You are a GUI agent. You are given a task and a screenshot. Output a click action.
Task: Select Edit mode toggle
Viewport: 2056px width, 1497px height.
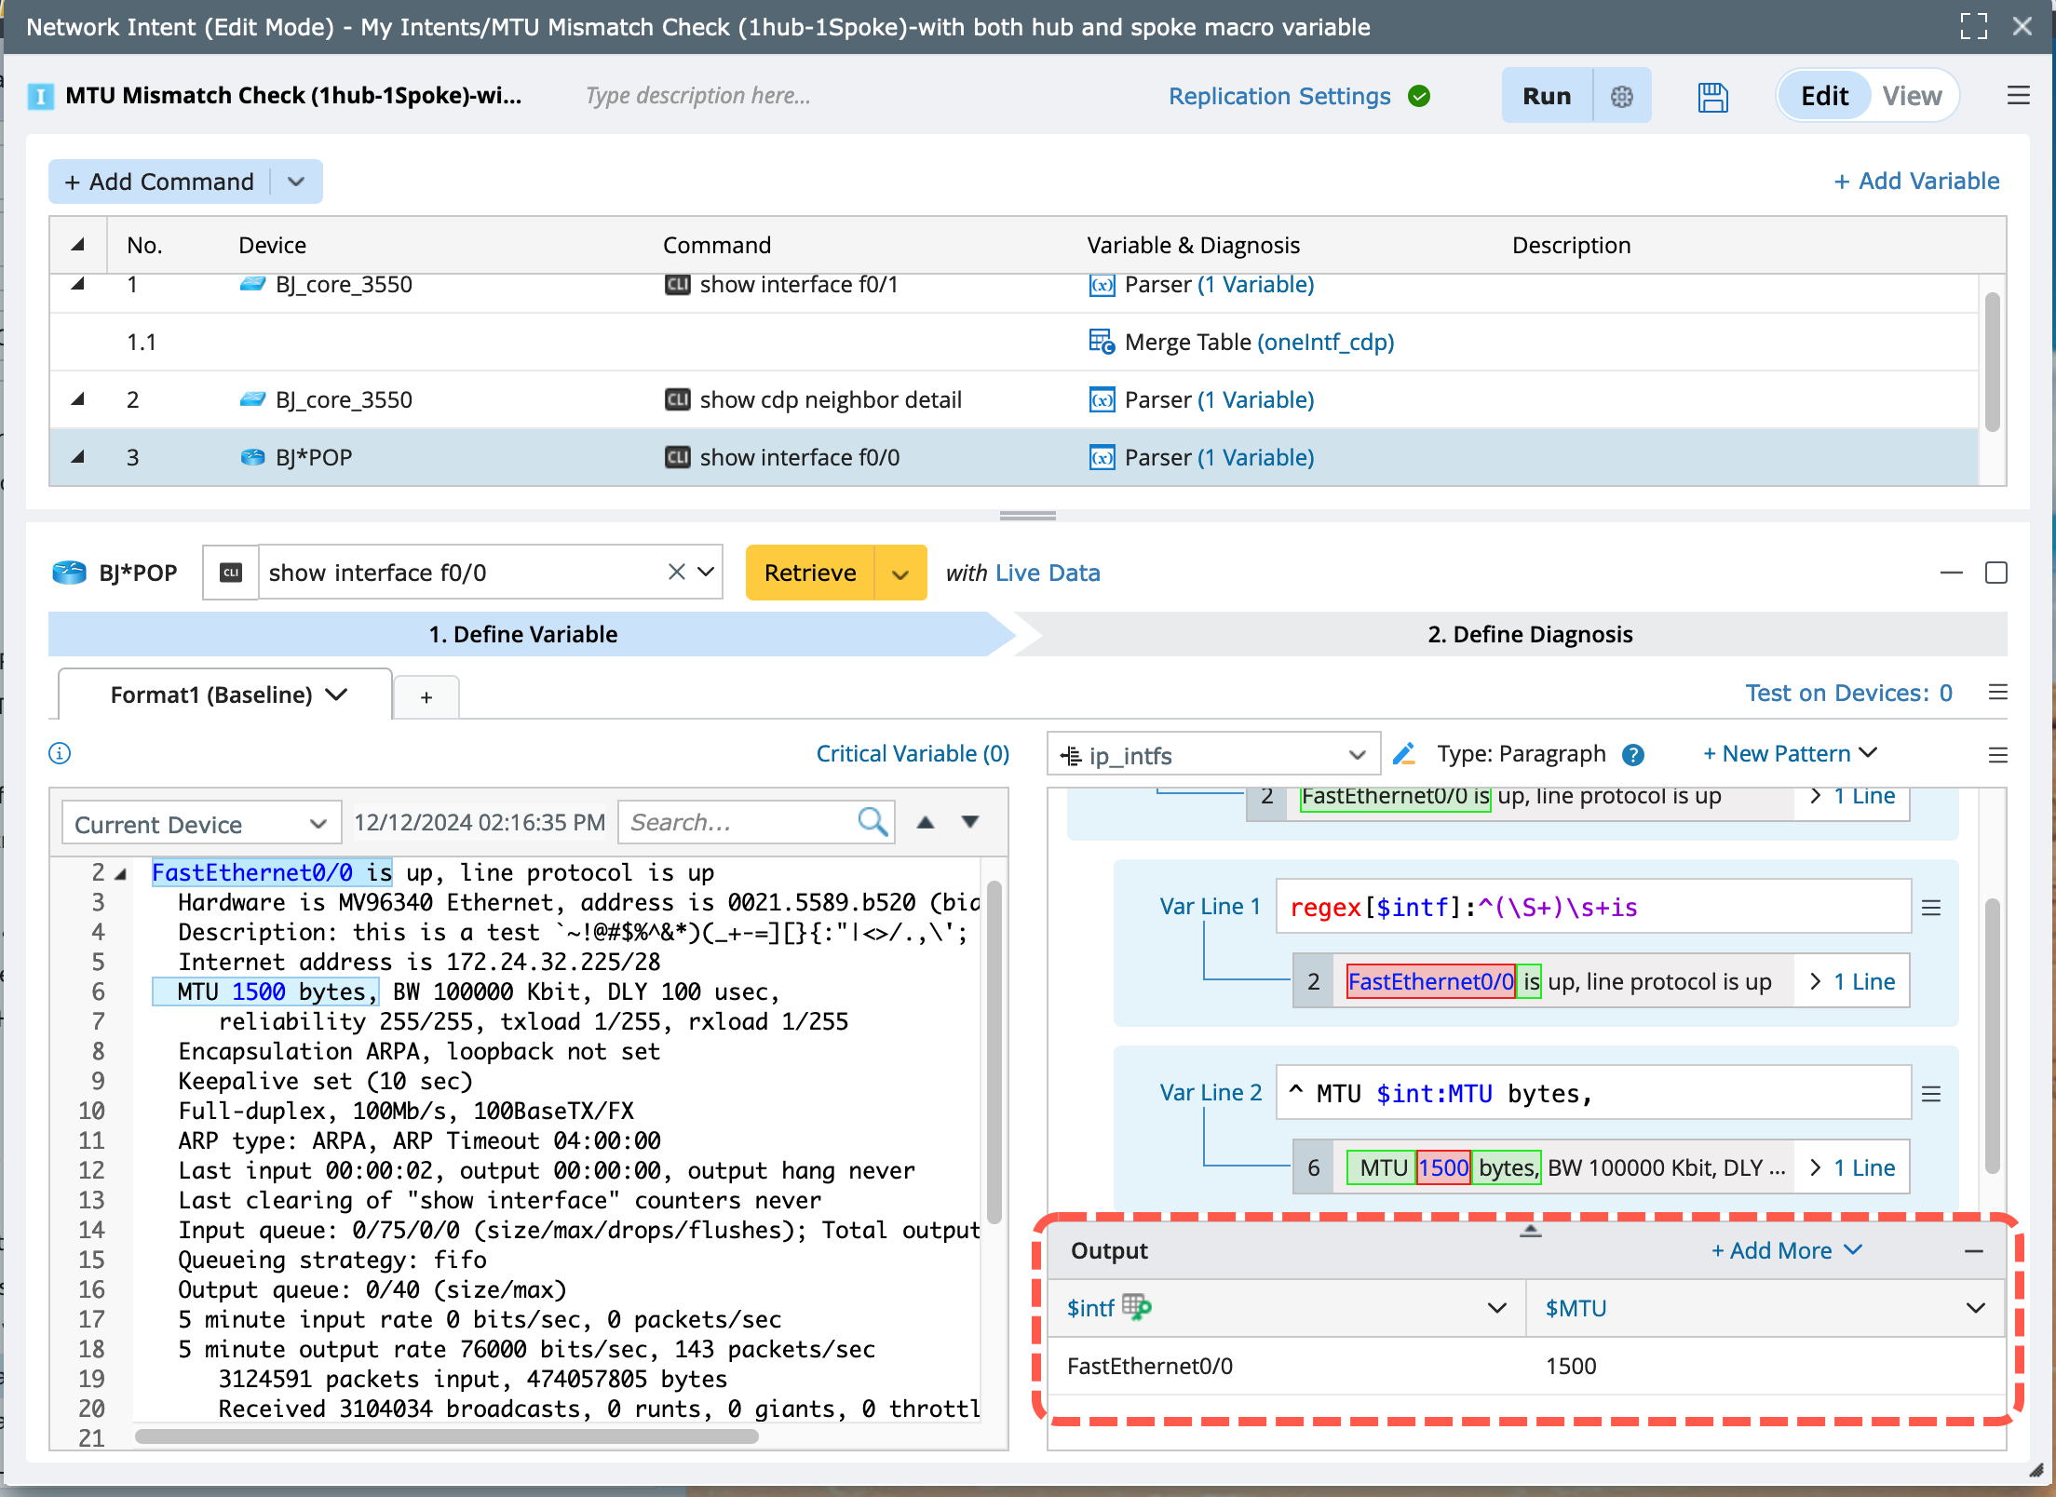(x=1824, y=97)
